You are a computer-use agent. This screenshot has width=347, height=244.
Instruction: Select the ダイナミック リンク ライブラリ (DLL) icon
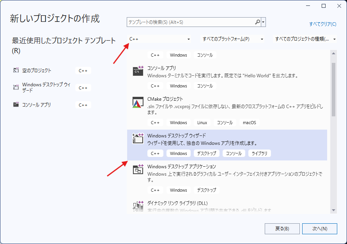tap(138, 207)
